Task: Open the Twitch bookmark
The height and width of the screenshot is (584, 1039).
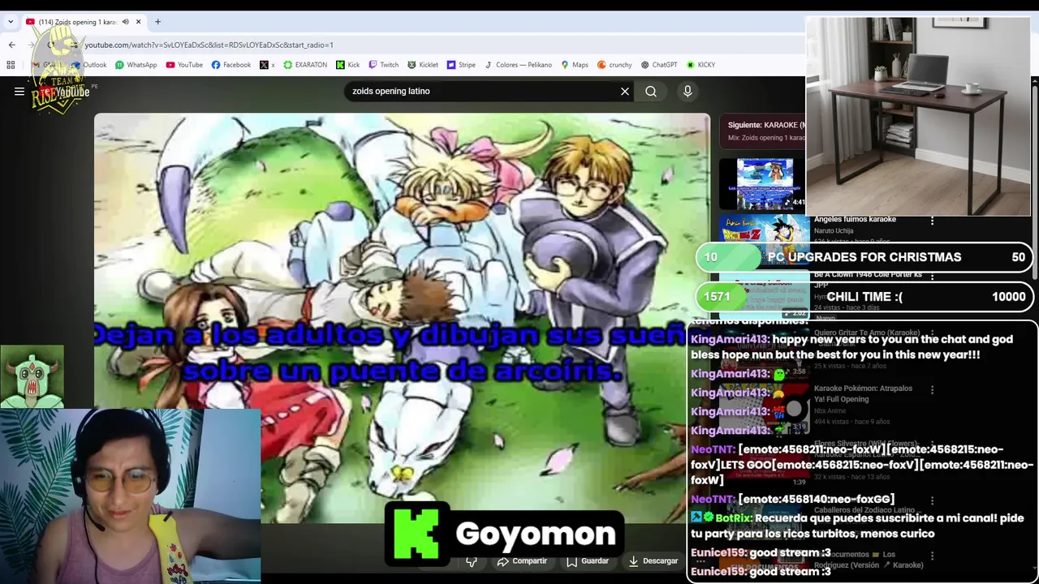Action: [x=384, y=65]
